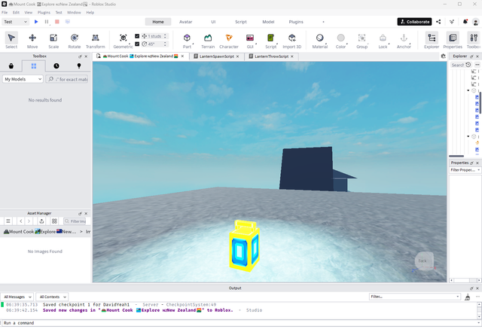Image resolution: width=482 pixels, height=329 pixels.
Task: Select the yellow lantern in viewport
Action: [244, 246]
